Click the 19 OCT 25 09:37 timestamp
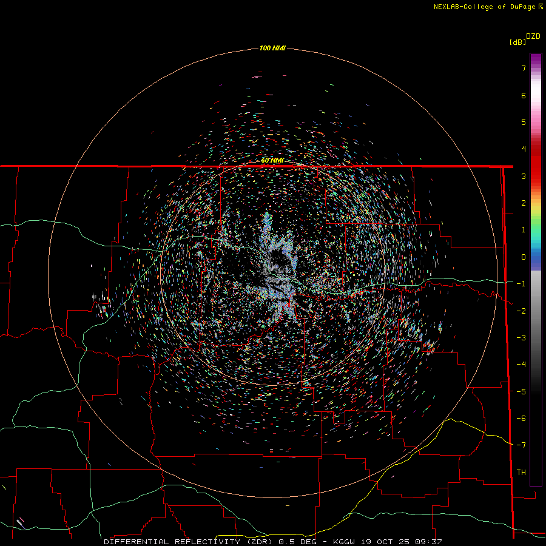 point(401,542)
